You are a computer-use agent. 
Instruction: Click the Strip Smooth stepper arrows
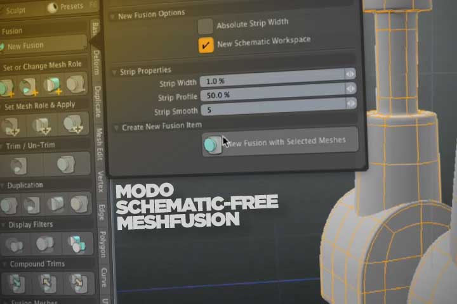[351, 103]
